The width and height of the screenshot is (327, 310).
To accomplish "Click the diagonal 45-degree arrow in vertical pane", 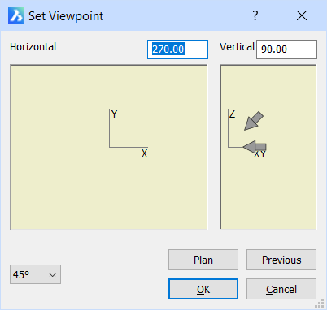I will click(x=254, y=121).
